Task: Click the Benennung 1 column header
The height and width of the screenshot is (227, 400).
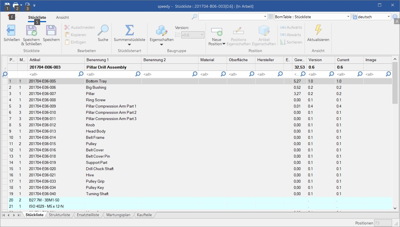Action: tap(113, 60)
